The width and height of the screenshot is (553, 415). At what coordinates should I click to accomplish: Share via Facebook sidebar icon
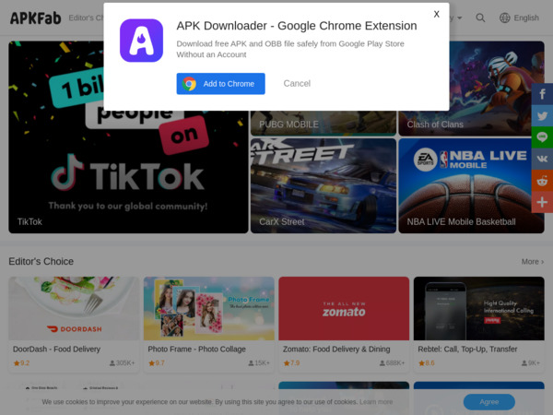[542, 94]
